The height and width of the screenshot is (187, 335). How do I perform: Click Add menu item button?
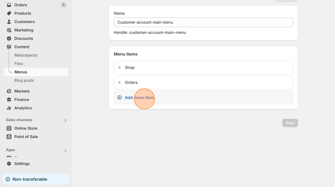pyautogui.click(x=139, y=98)
